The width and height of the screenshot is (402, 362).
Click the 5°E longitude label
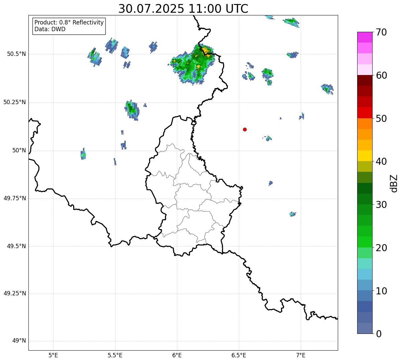53,355
